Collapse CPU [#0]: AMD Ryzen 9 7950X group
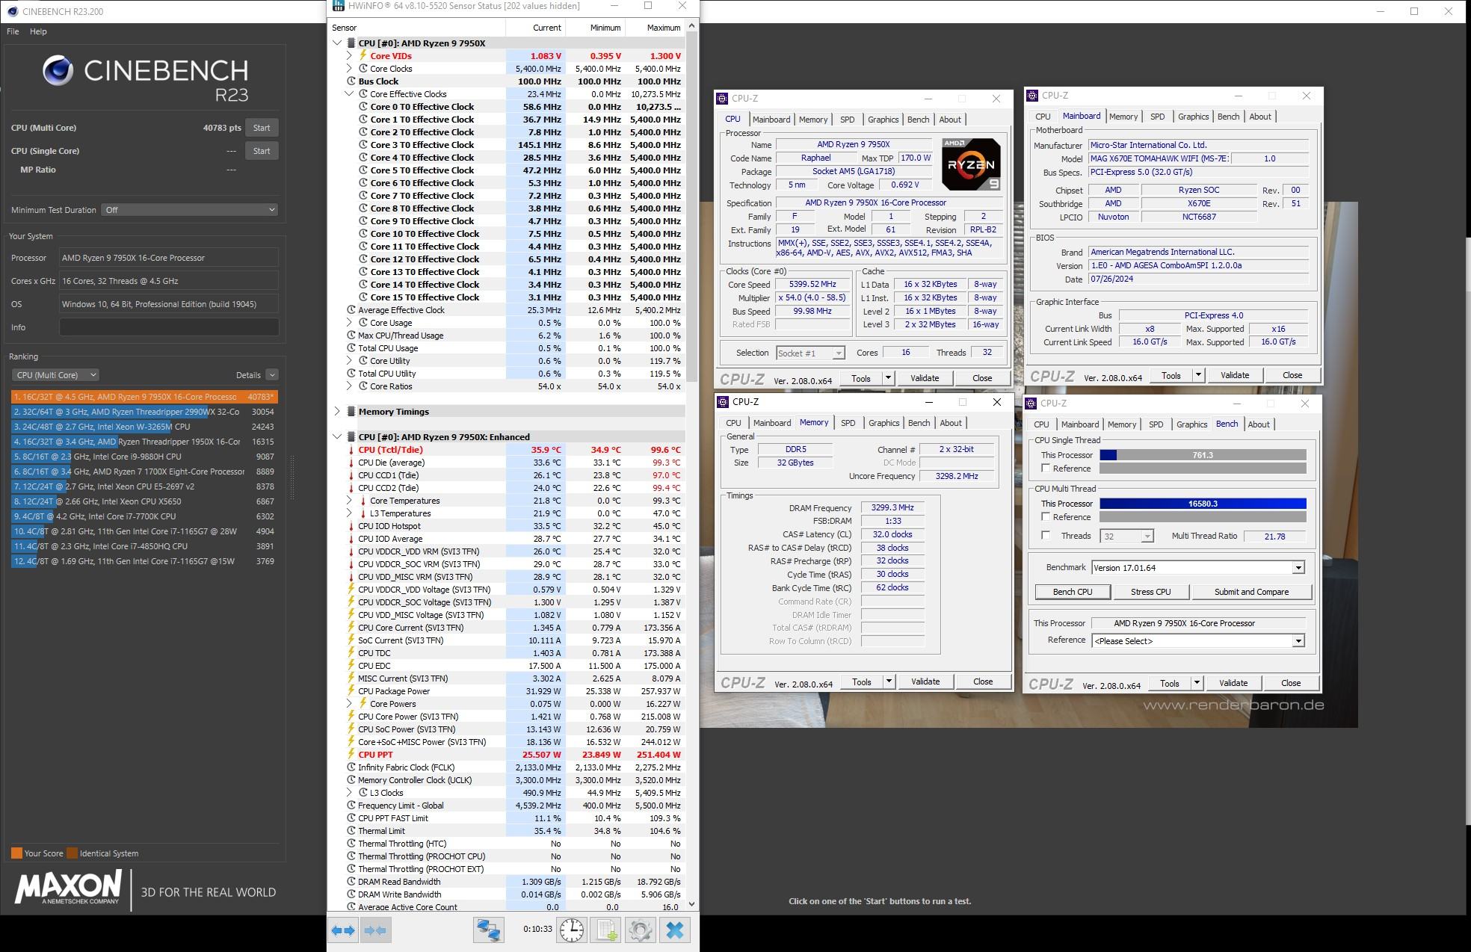 pos(337,43)
